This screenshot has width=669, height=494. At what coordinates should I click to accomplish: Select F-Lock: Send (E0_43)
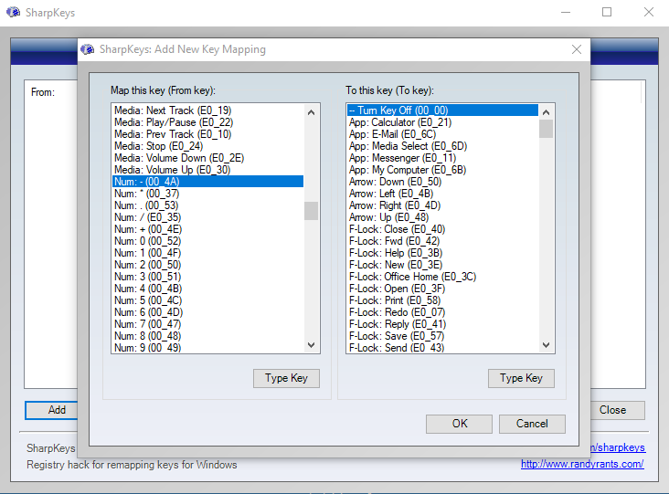pyautogui.click(x=443, y=347)
